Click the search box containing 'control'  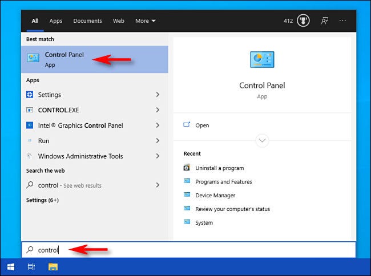[x=188, y=250]
